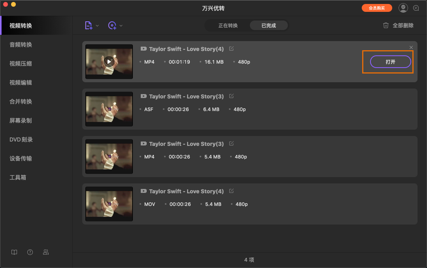This screenshot has width=427, height=268.
Task: Open the converted MP4 file with 打开
Action: (390, 62)
